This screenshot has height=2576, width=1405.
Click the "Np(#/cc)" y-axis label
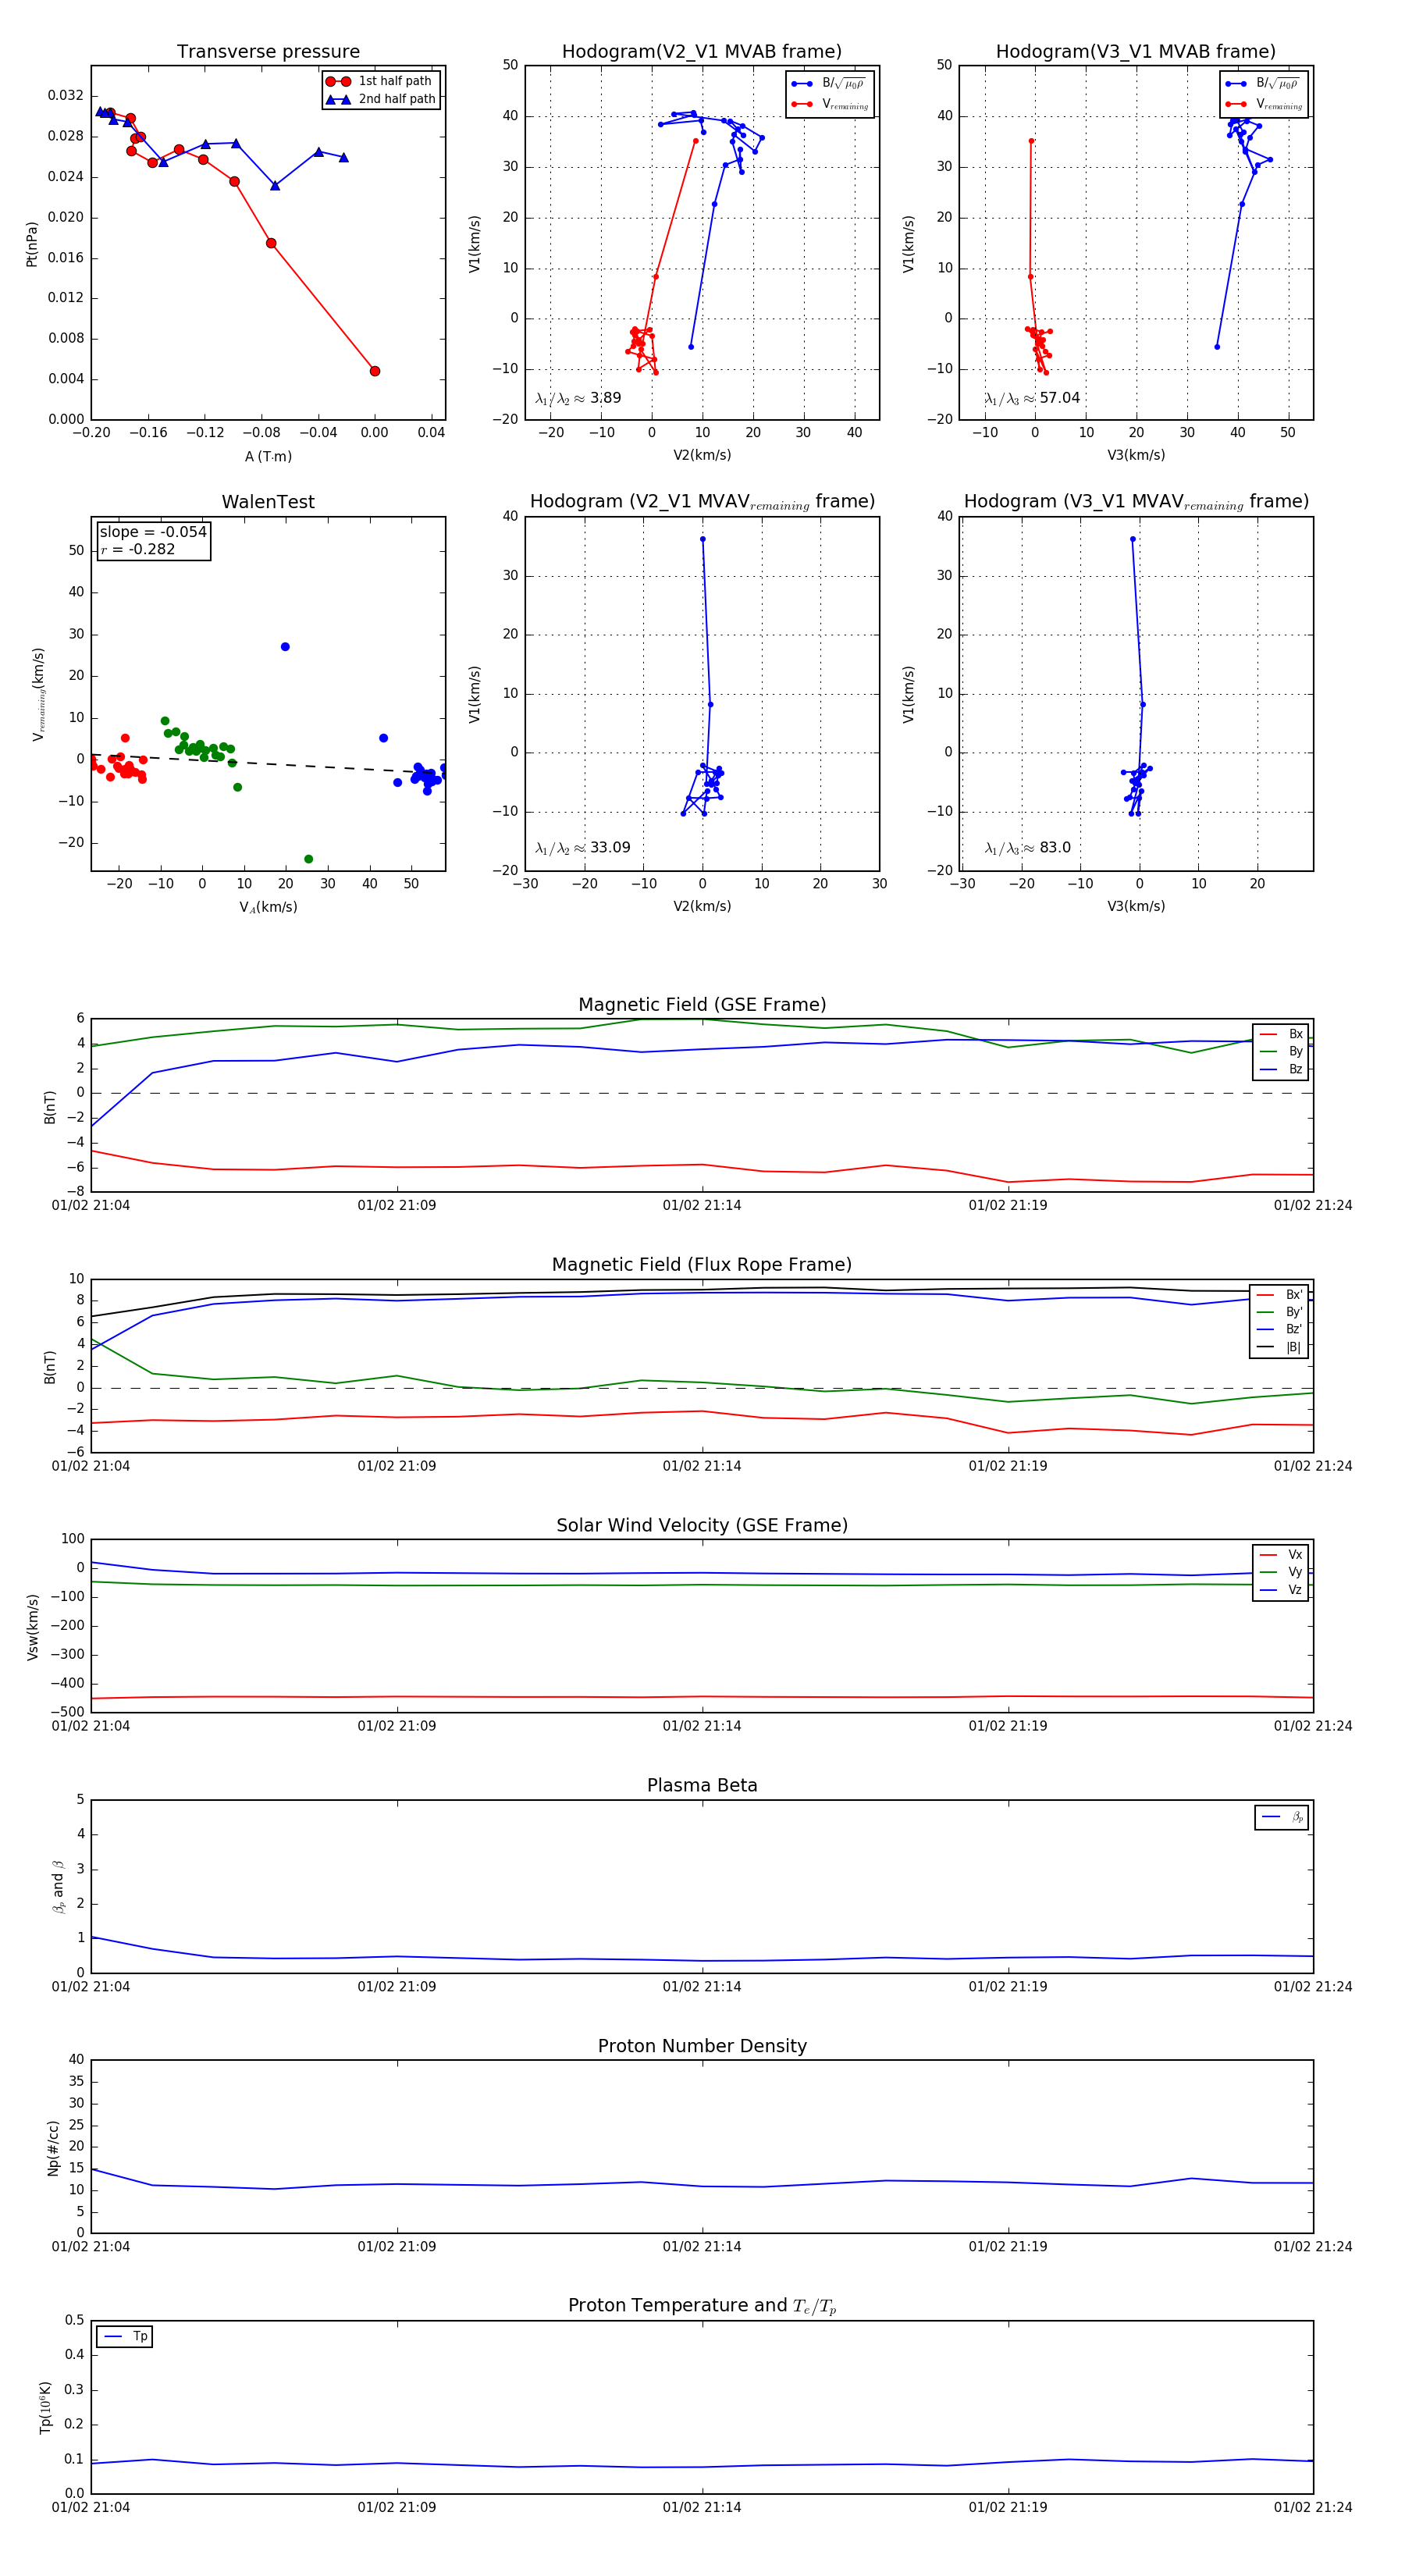53,2148
